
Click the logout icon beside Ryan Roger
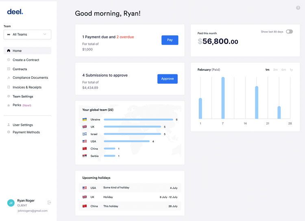pos(49,203)
